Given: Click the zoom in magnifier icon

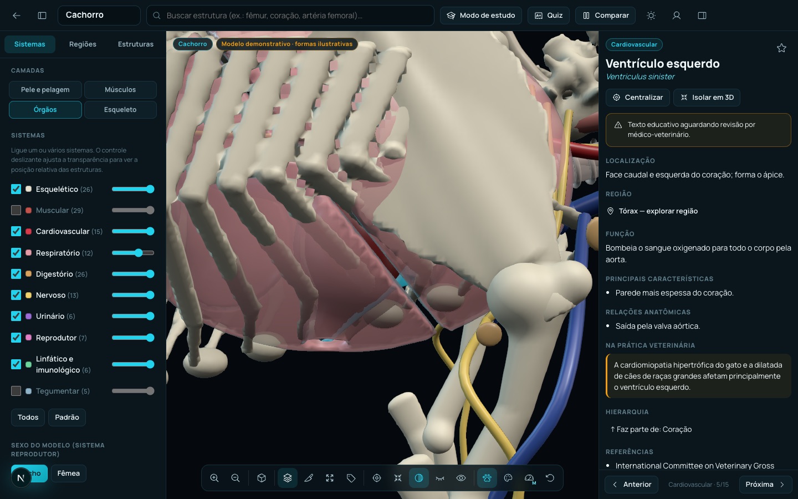Looking at the screenshot, I should tap(214, 478).
